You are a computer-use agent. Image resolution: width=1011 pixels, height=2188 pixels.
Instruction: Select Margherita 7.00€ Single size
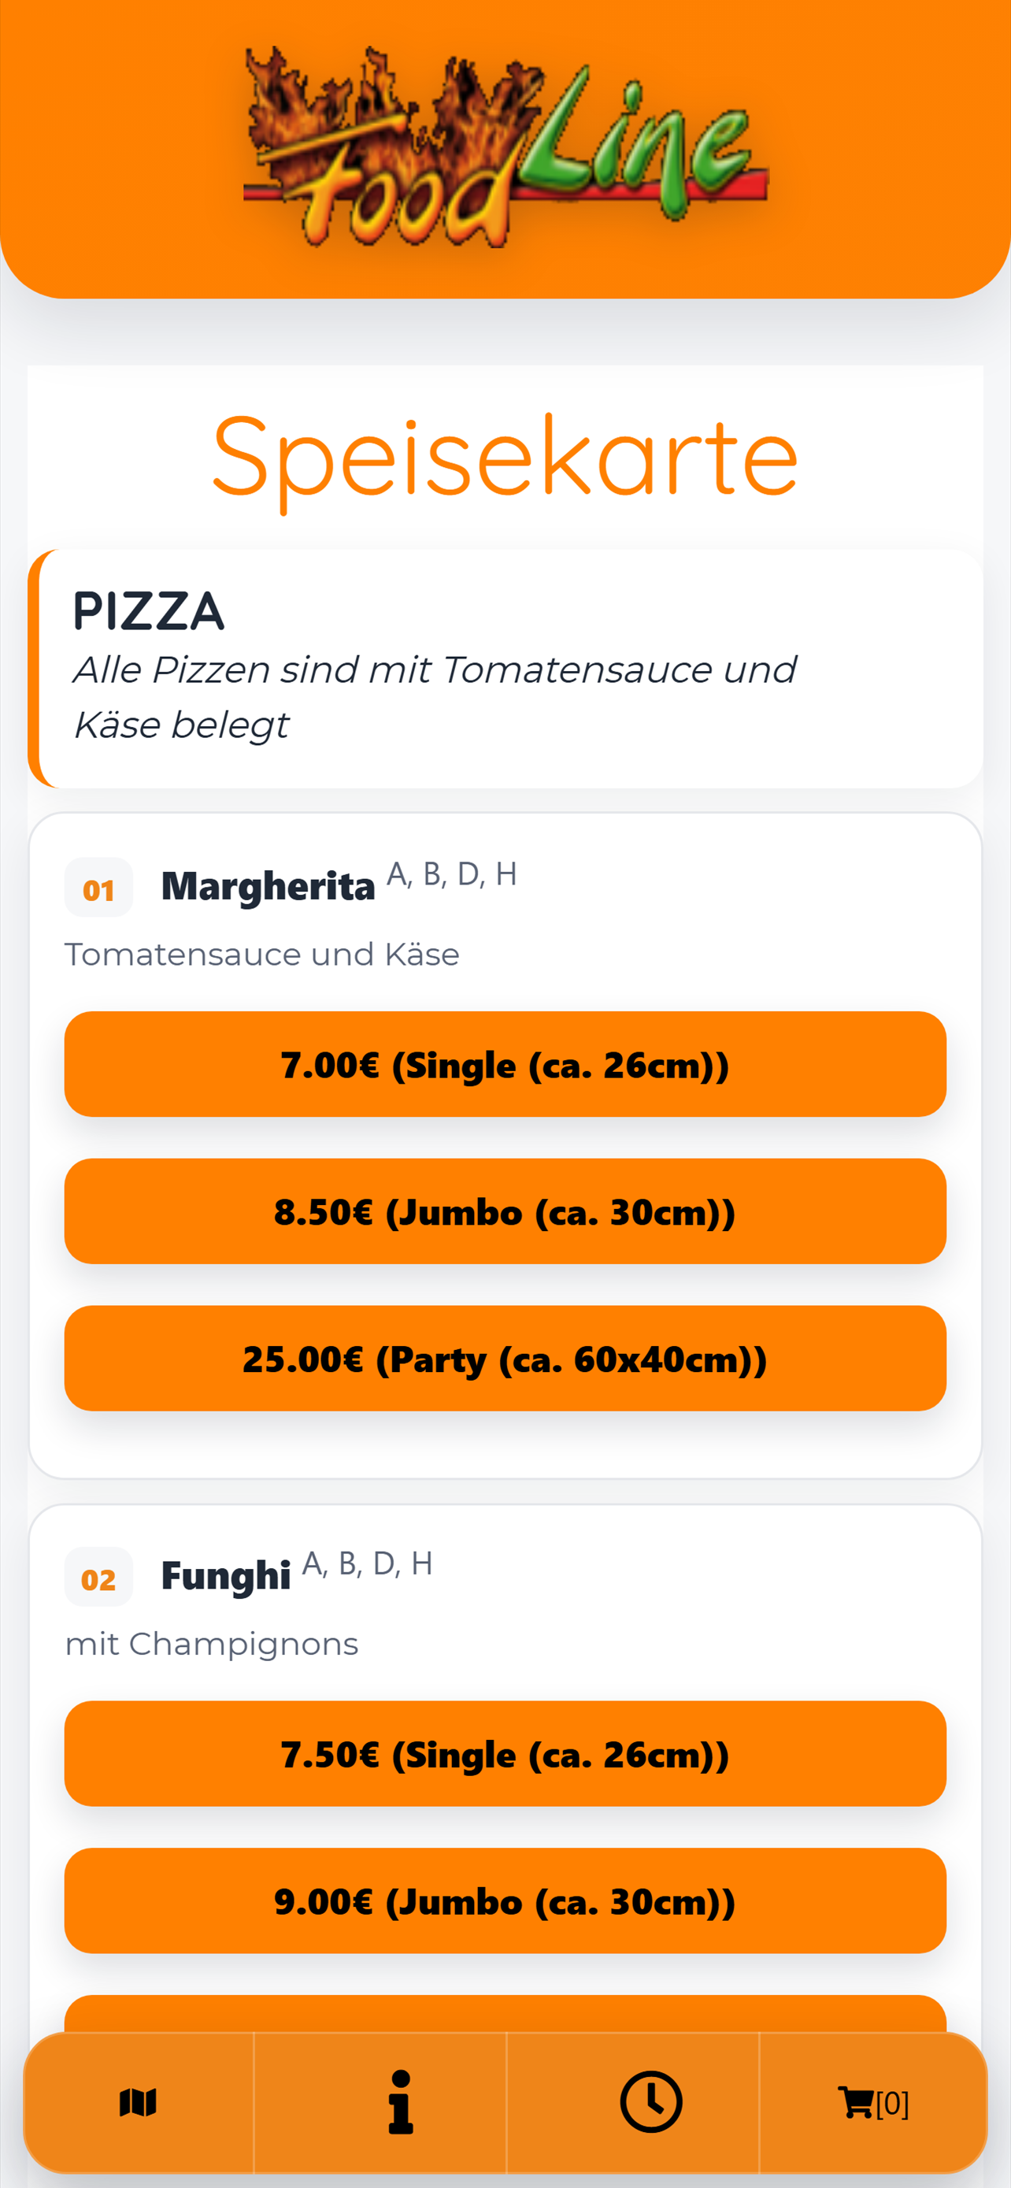505,1064
